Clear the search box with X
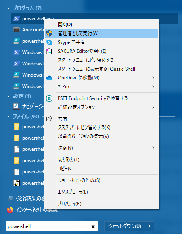Screen dimensions: 182x234 (93, 227)
